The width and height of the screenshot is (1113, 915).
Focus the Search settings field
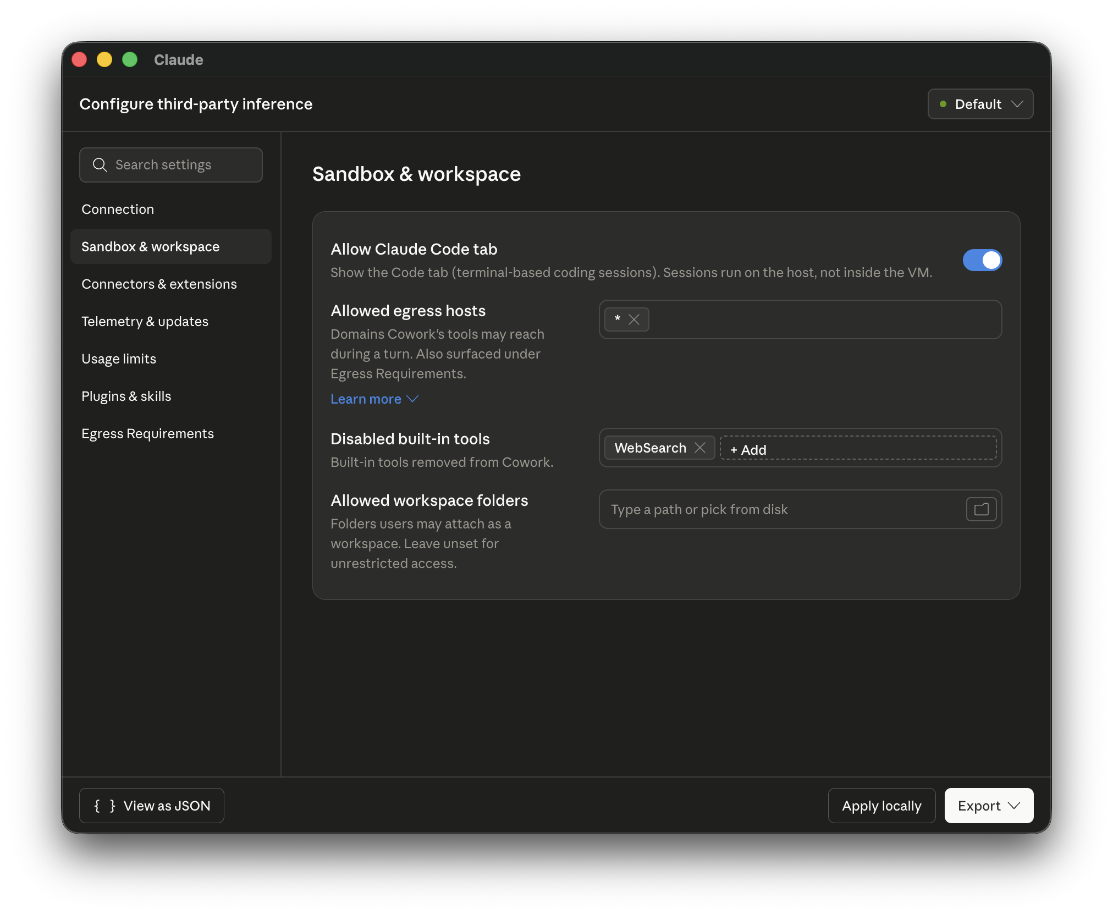[171, 165]
